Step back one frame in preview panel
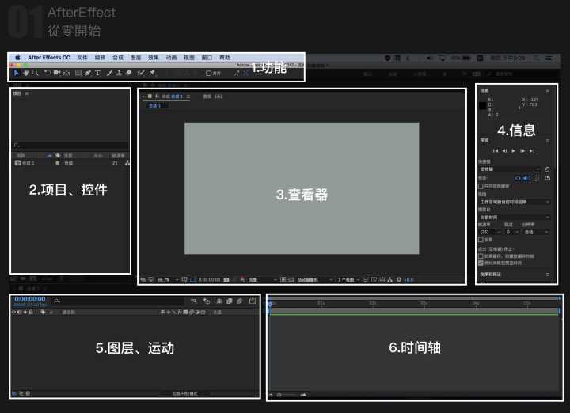Screen dimensions: 570x413 504,151
